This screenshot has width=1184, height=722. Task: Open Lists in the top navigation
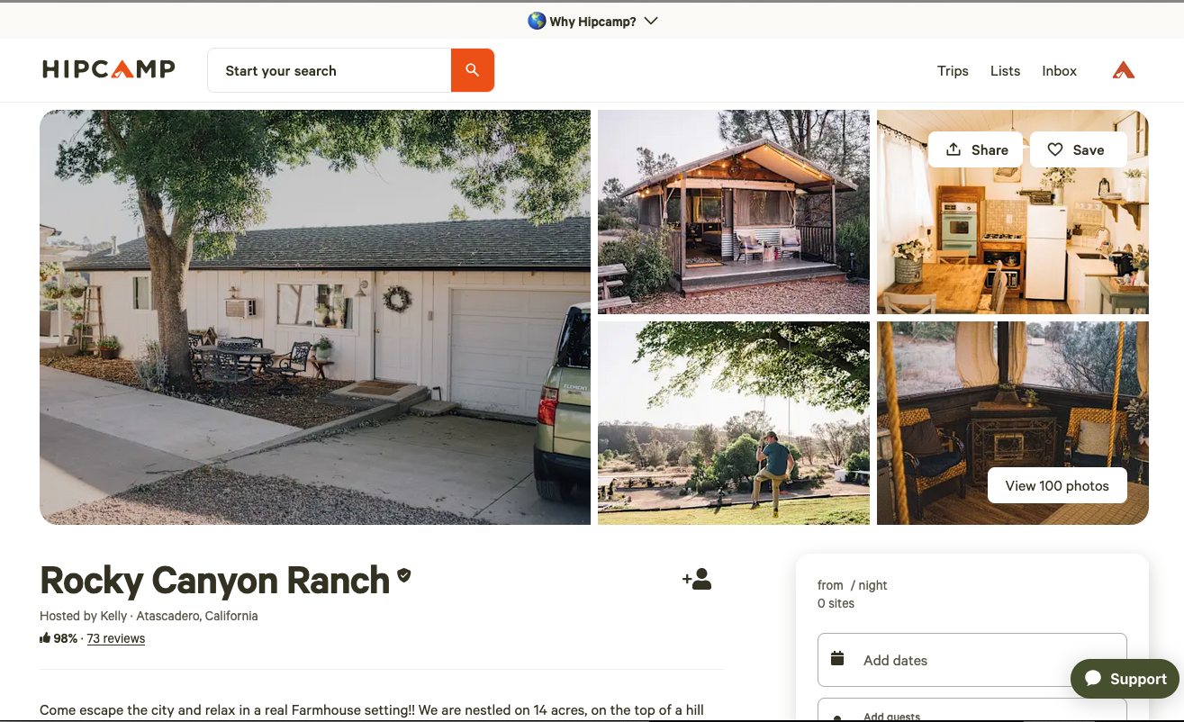coord(1005,71)
